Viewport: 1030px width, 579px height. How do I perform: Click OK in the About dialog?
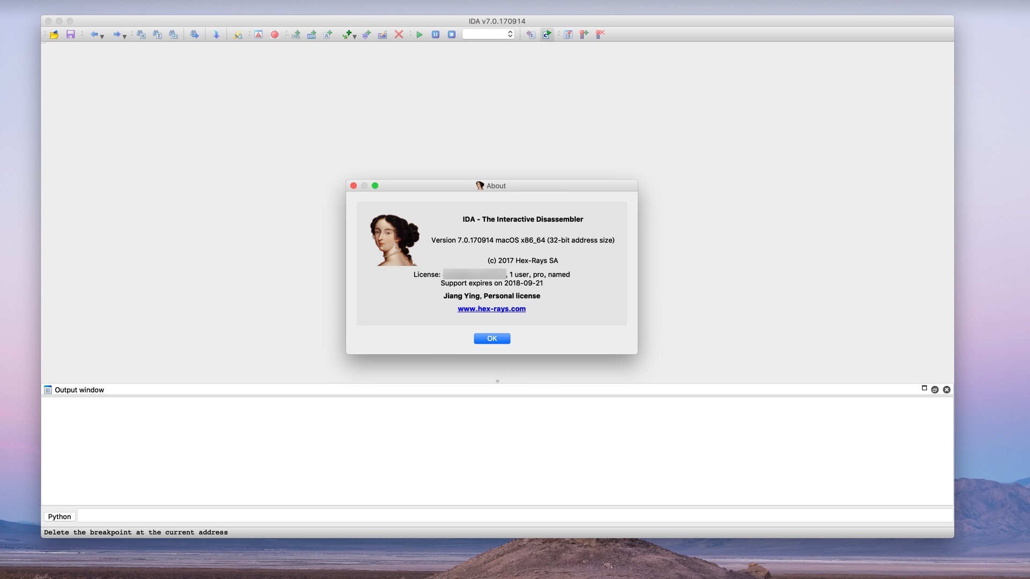coord(492,338)
